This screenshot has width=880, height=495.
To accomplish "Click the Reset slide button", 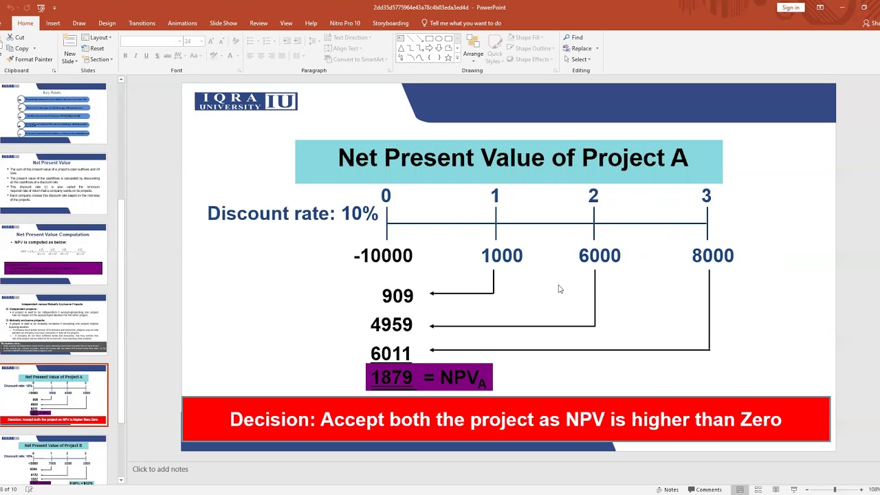I will (x=93, y=48).
